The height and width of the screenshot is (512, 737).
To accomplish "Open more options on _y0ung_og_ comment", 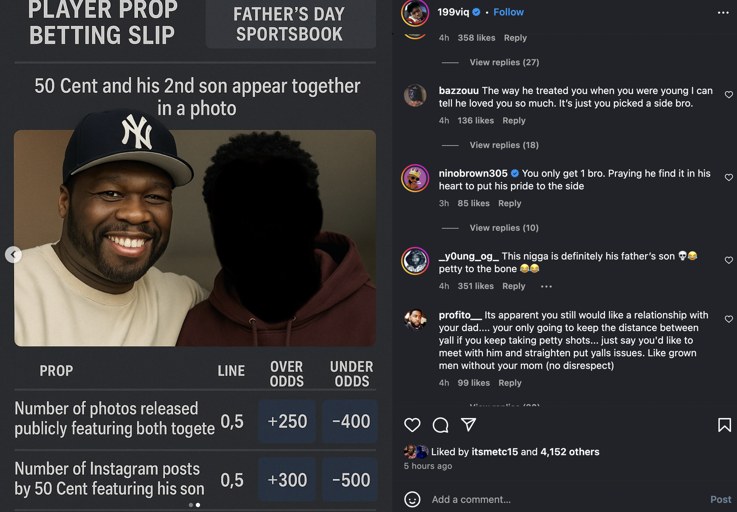I will (546, 287).
